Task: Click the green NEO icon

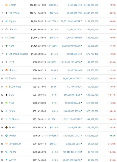Action: [6, 103]
